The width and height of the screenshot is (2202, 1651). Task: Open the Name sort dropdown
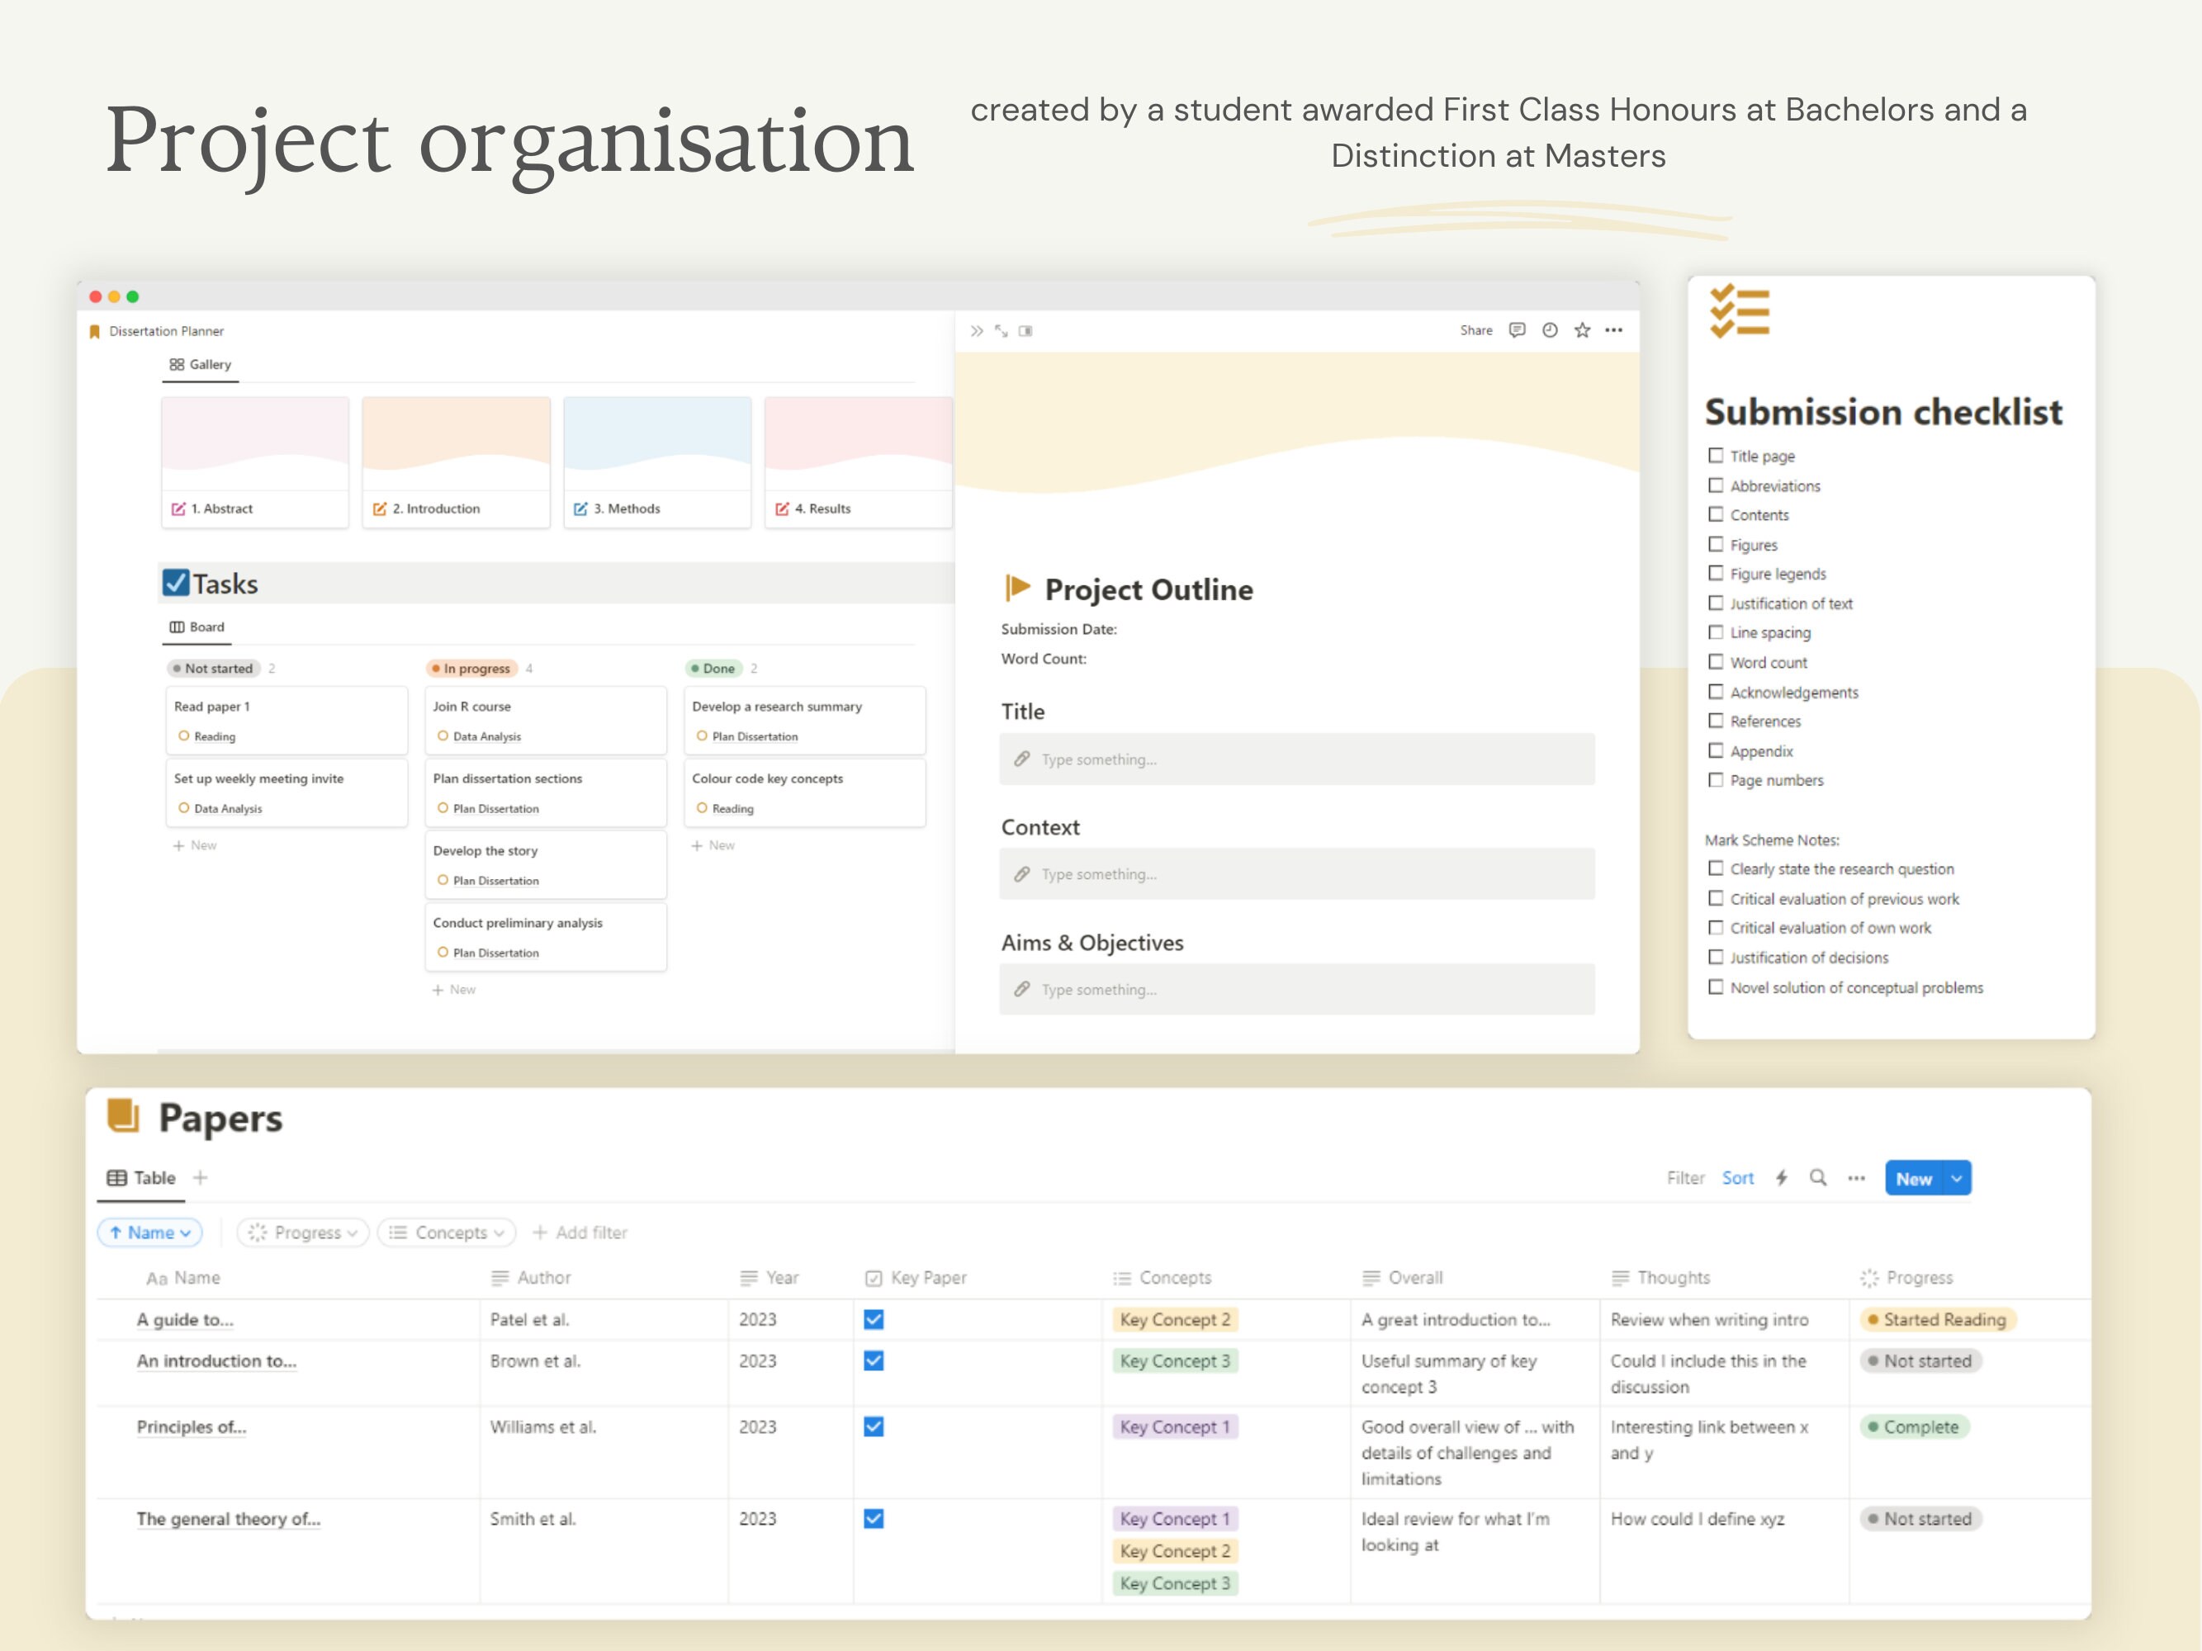click(x=149, y=1232)
